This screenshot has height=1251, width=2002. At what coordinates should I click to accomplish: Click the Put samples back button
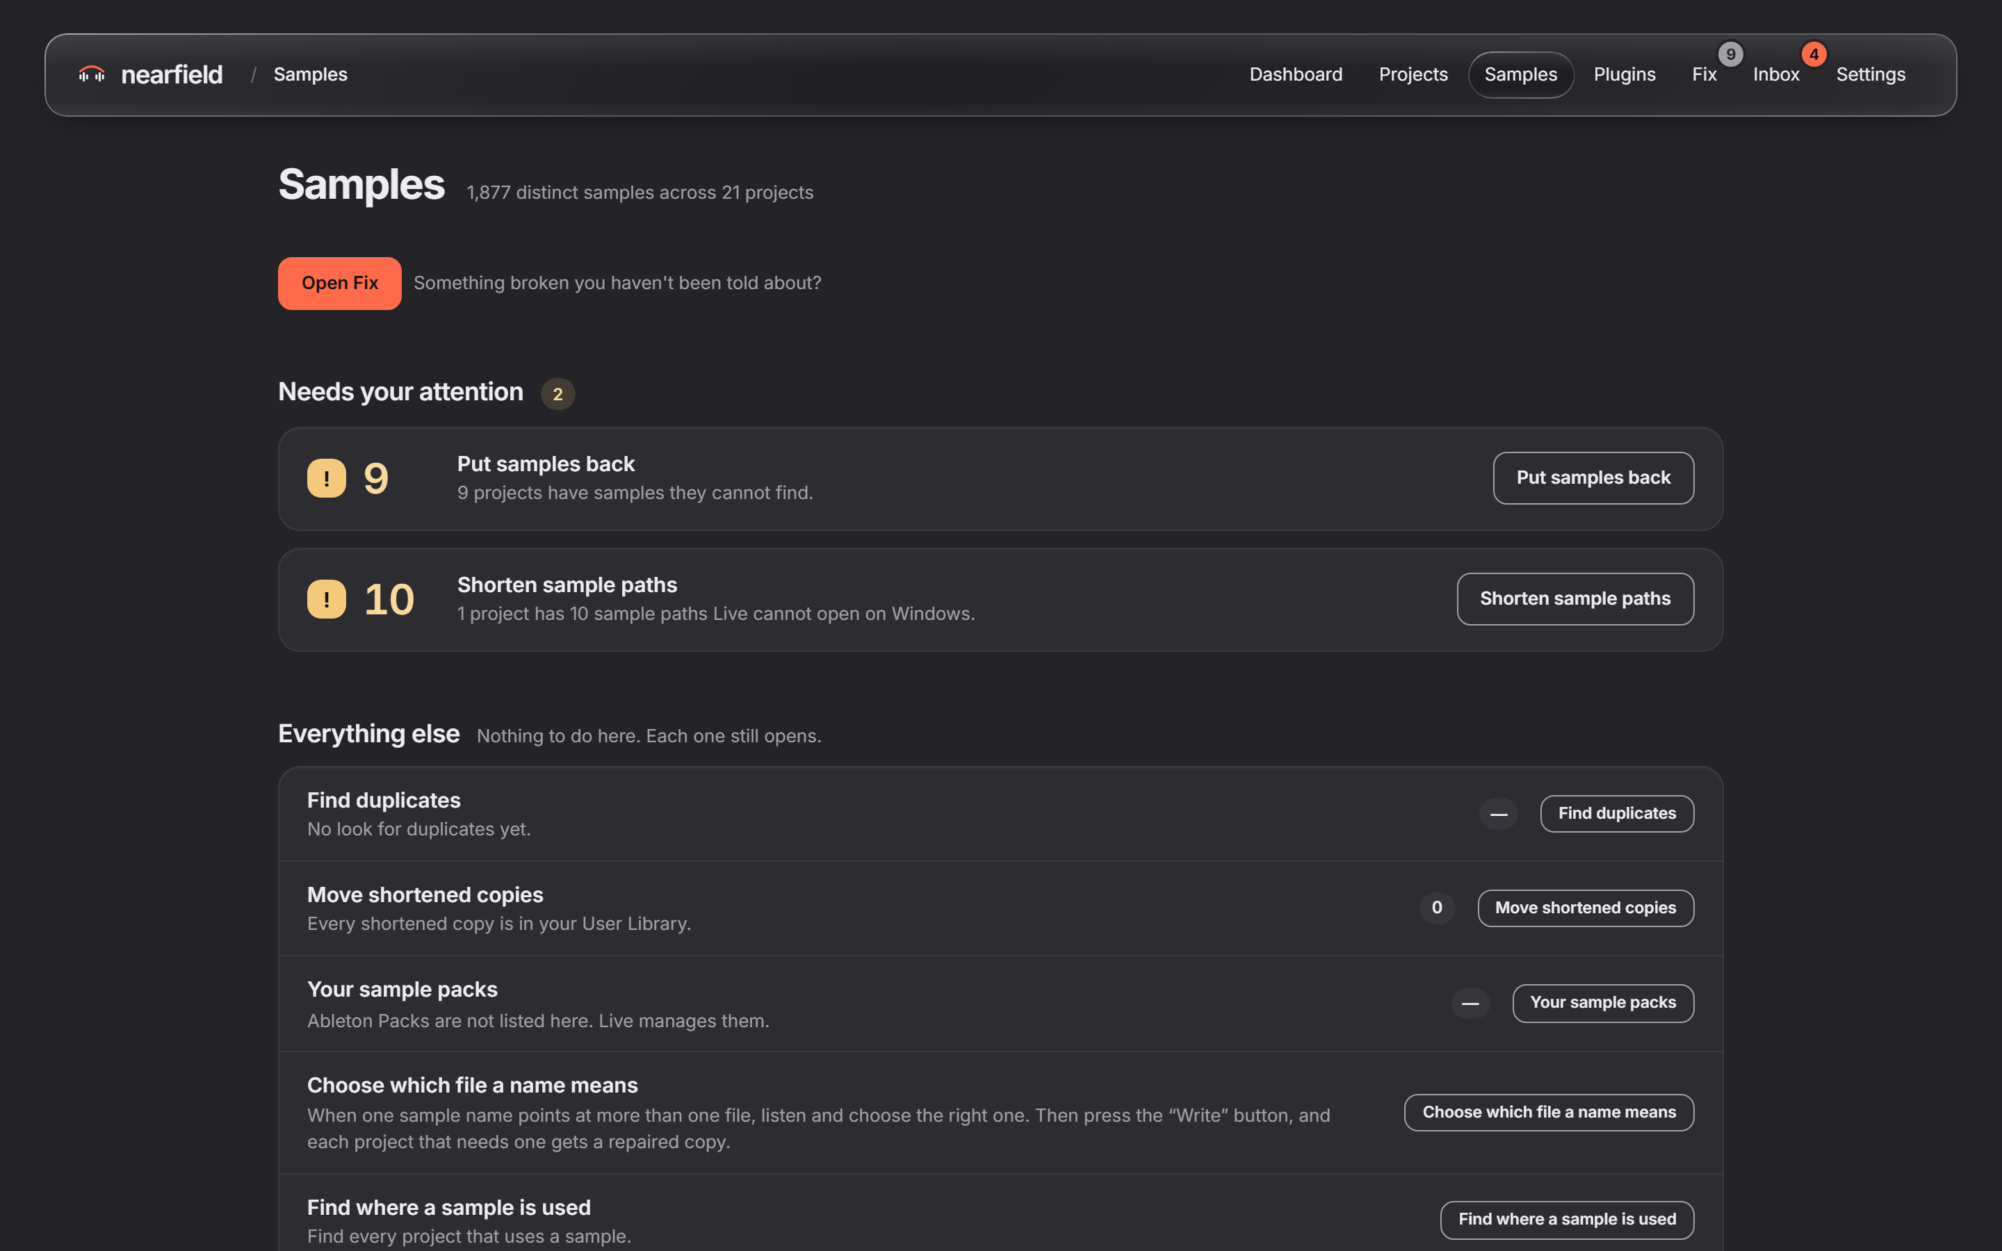click(x=1593, y=478)
